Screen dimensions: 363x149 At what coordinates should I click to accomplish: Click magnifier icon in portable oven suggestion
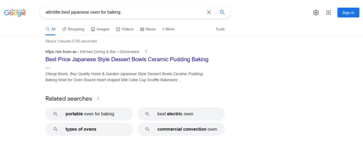[55, 114]
